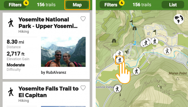Open the Map view button
Image resolution: width=188 pixels, height=107 pixels.
tap(77, 5)
